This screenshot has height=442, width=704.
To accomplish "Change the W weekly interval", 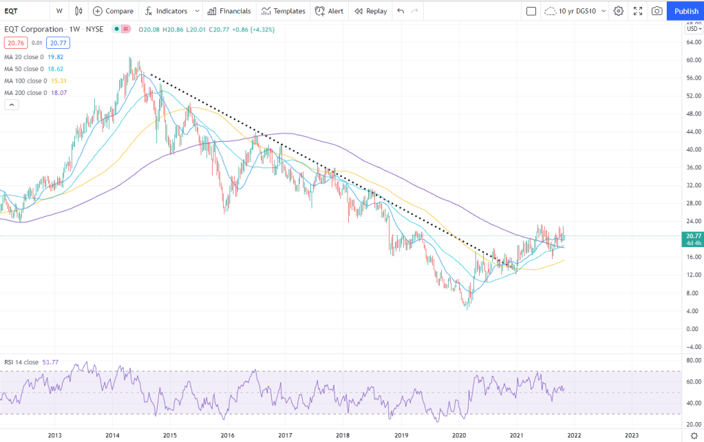I will pos(59,11).
